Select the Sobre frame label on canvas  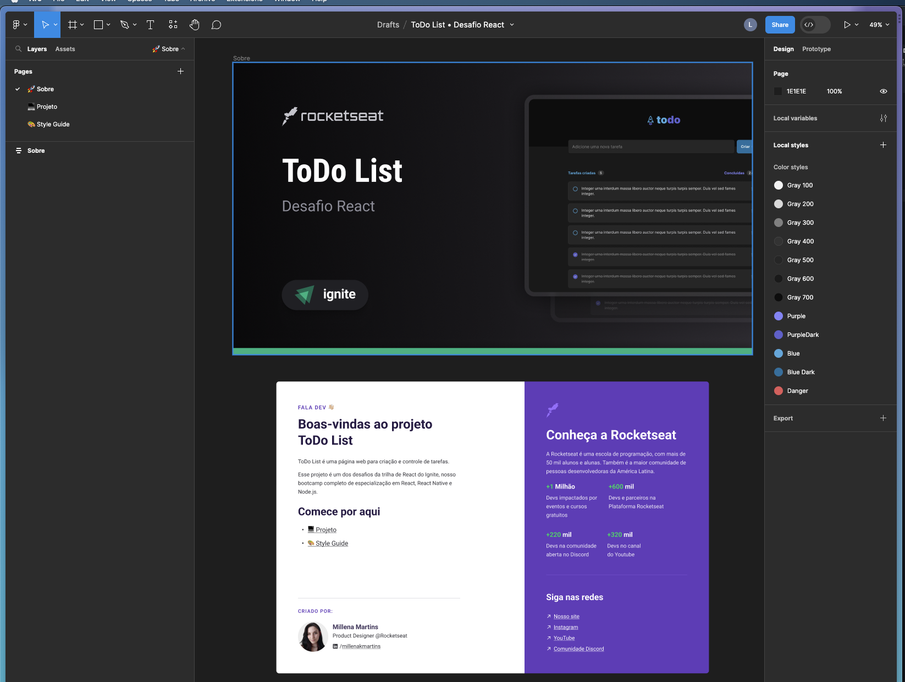coord(241,58)
